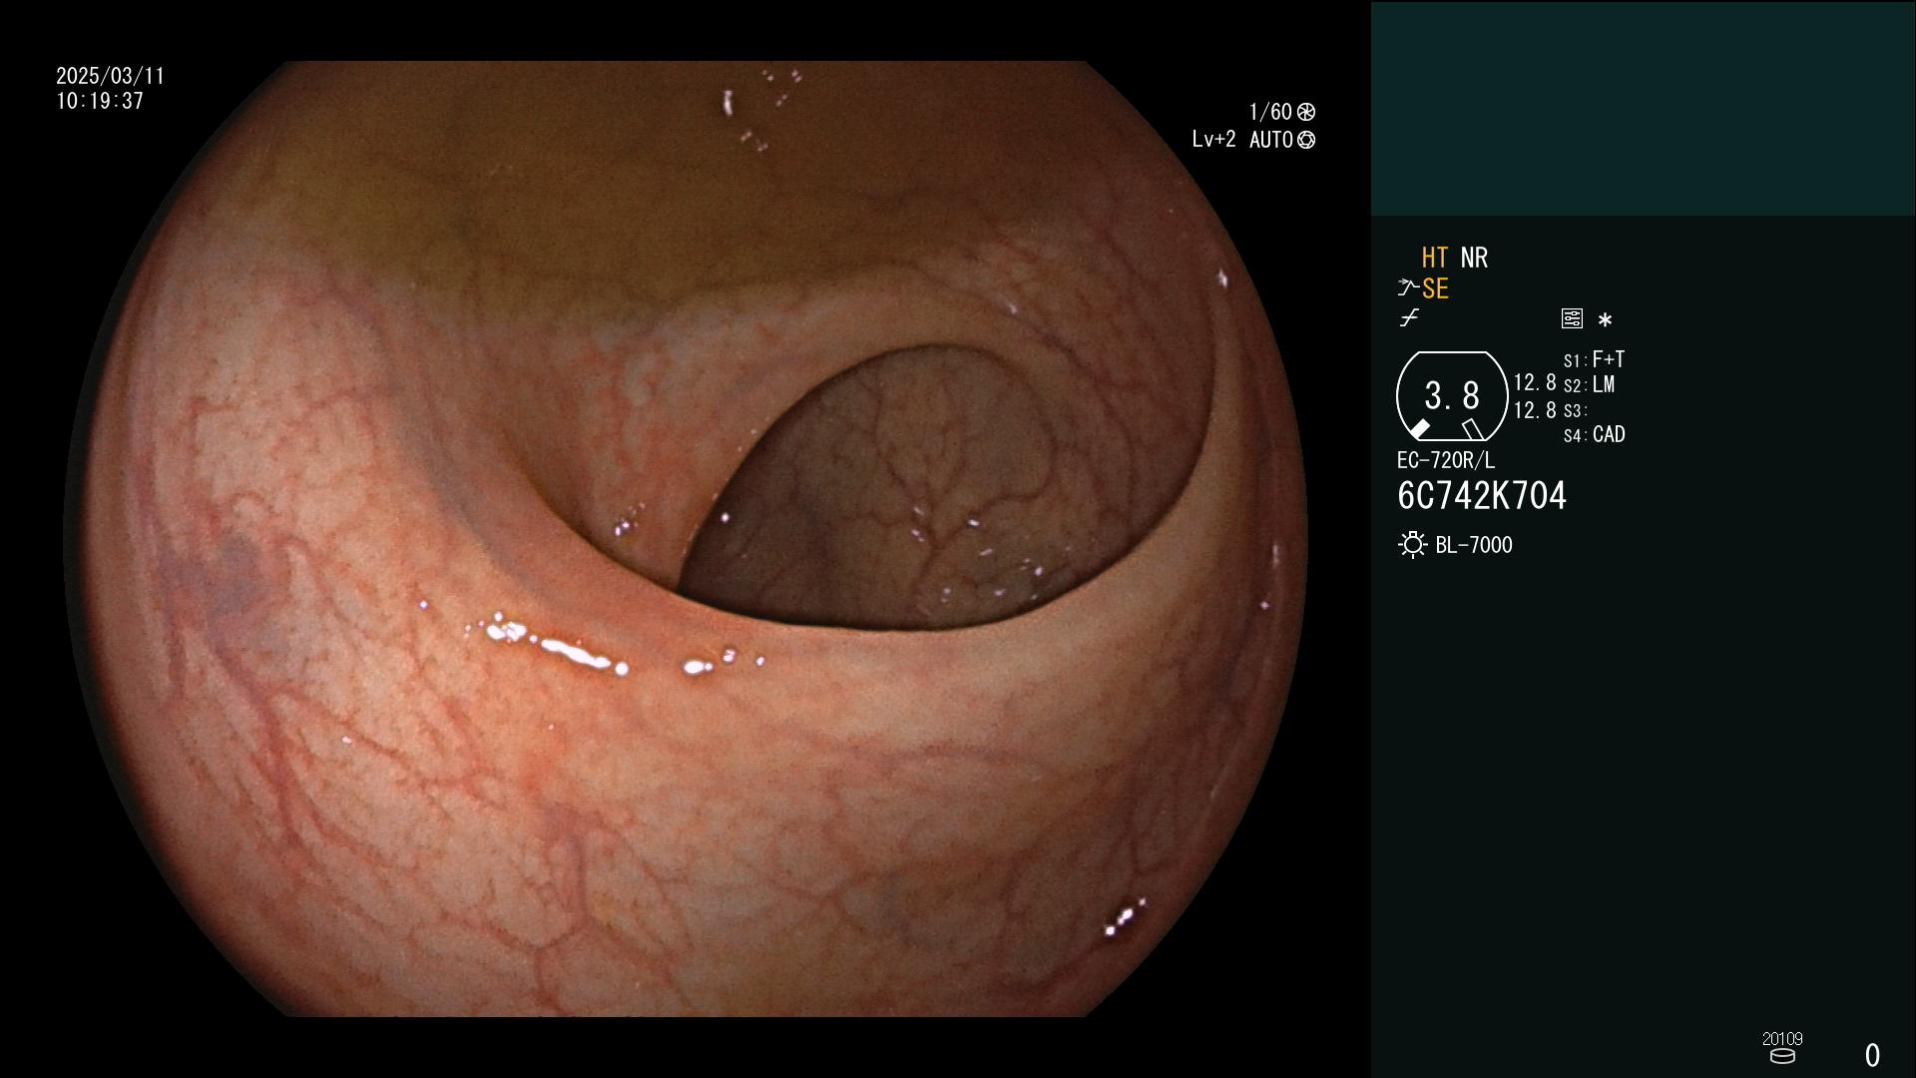Click the scope diameter indicator showing 3.8
The height and width of the screenshot is (1078, 1916).
1452,396
